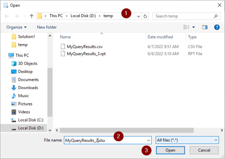Close the Open dialog
The width and height of the screenshot is (225, 159).
click(220, 5)
